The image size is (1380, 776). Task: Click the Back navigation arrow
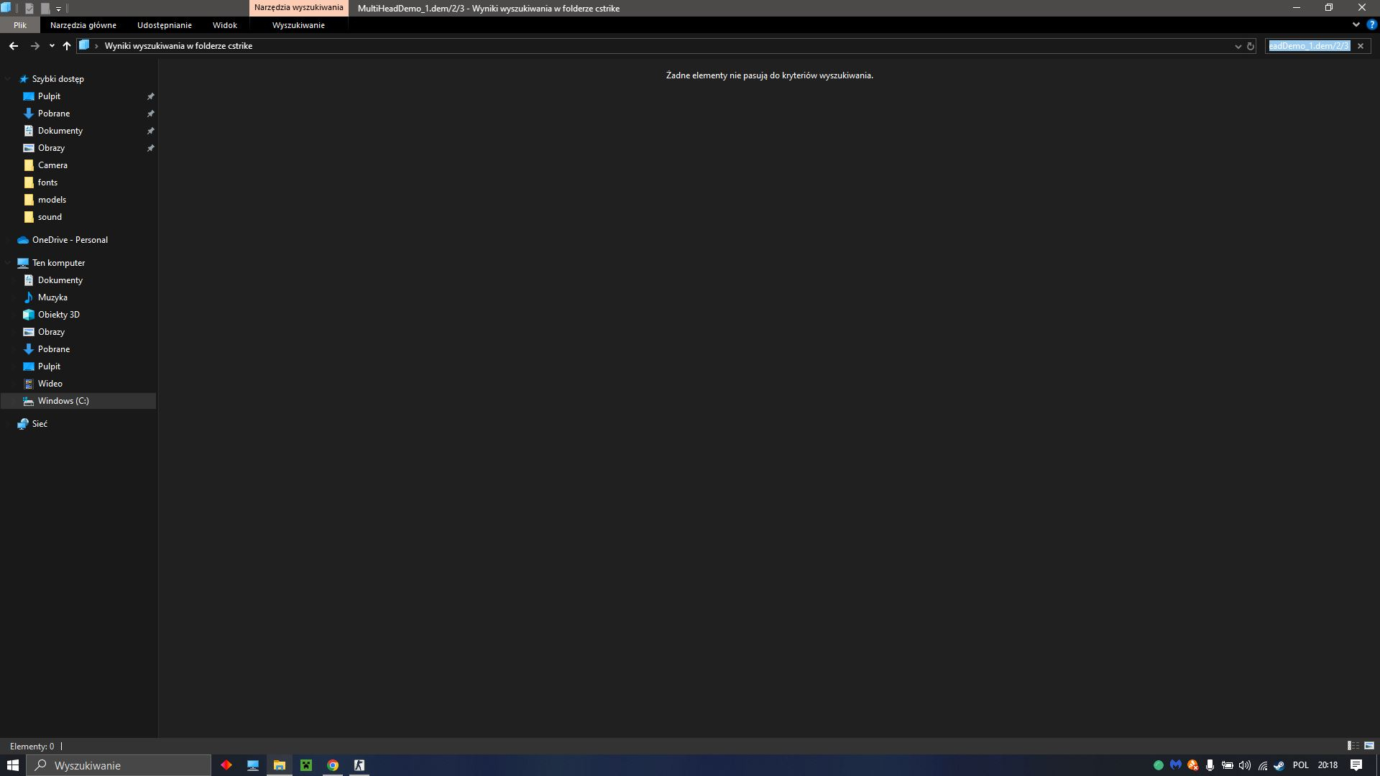tap(14, 45)
